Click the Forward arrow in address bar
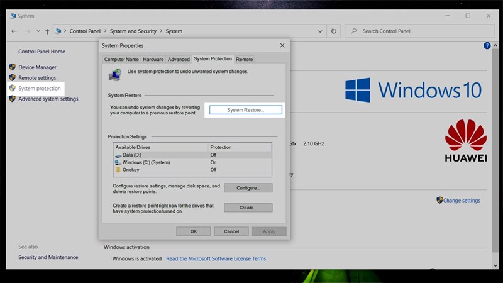The width and height of the screenshot is (503, 283). click(28, 31)
